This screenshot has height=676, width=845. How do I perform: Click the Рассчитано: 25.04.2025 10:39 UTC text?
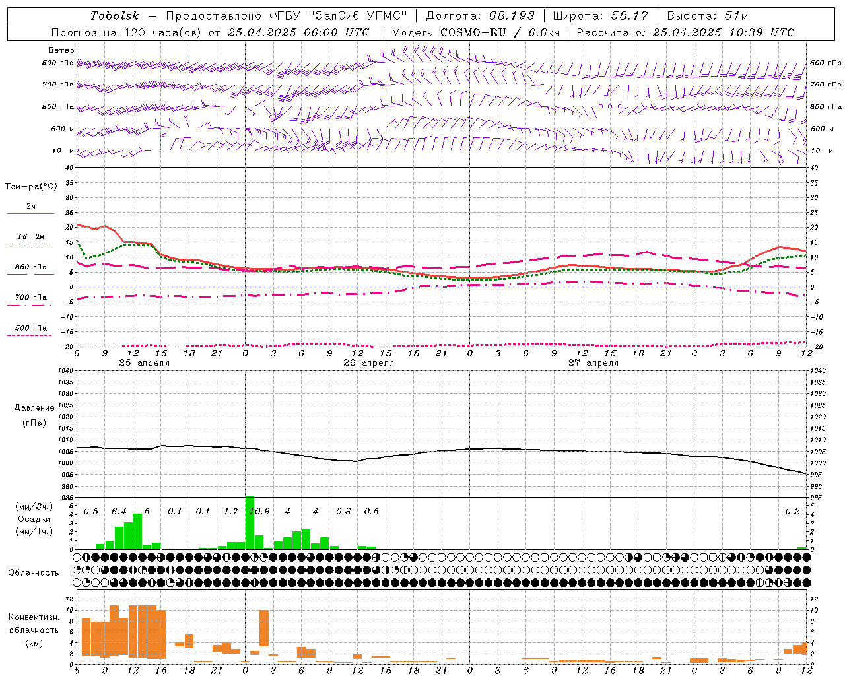coord(685,32)
